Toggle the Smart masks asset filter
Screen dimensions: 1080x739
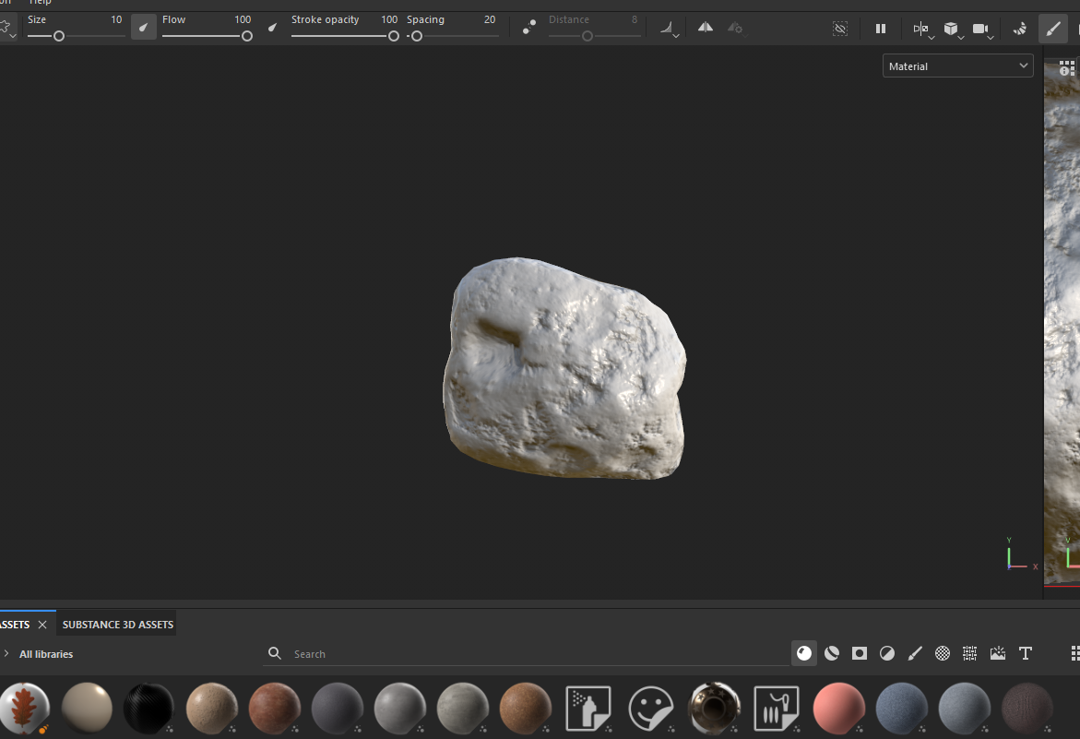[859, 653]
